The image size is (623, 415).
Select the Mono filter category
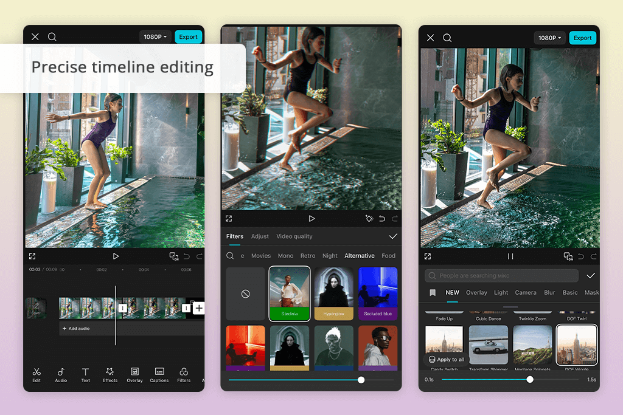point(286,256)
